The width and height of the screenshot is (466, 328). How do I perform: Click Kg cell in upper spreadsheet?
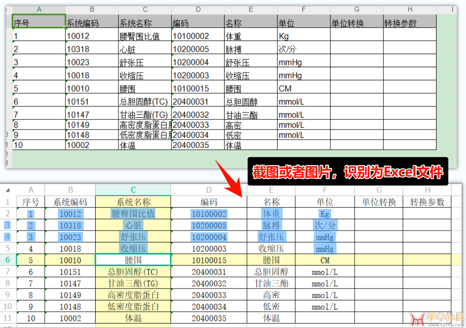(x=304, y=35)
